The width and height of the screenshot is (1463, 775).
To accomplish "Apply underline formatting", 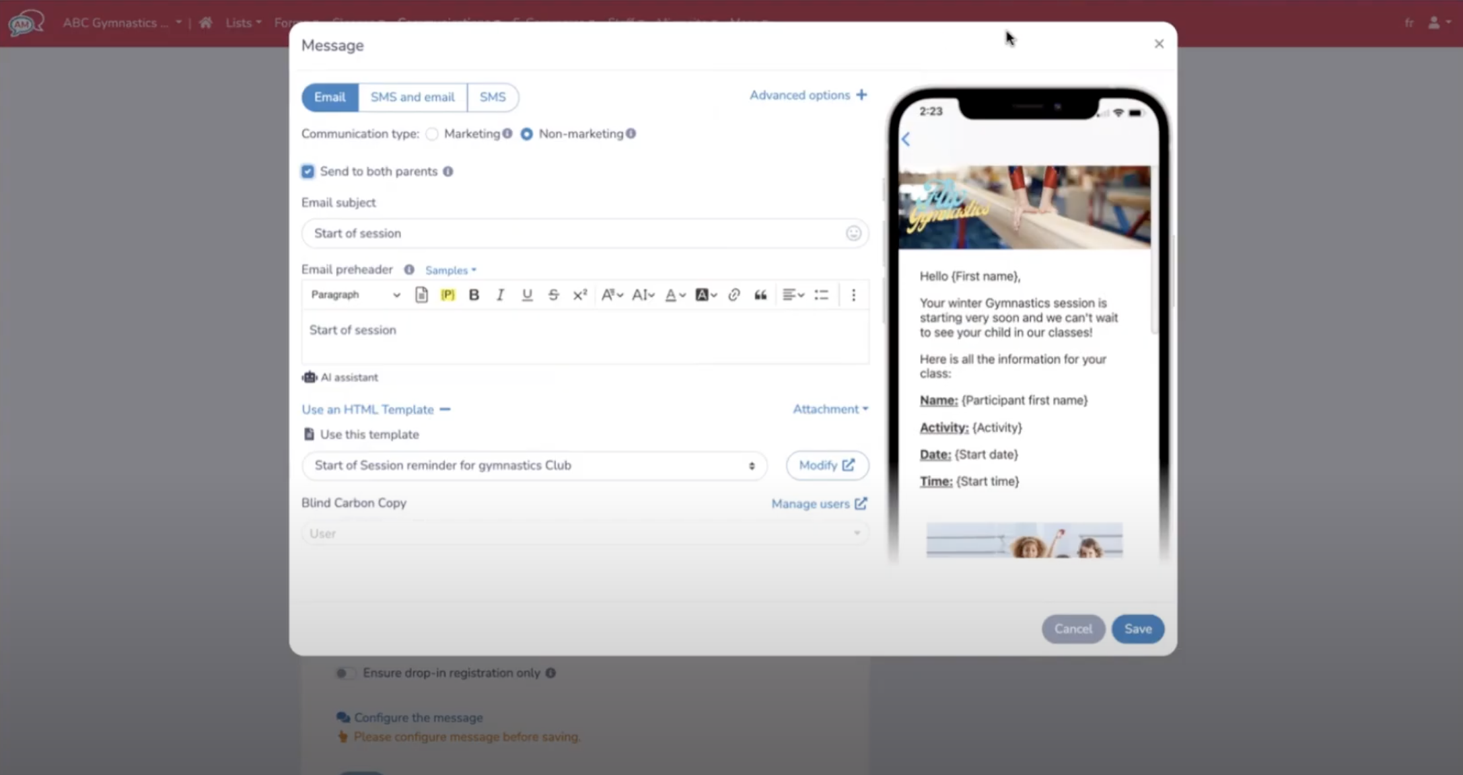I will coord(527,295).
